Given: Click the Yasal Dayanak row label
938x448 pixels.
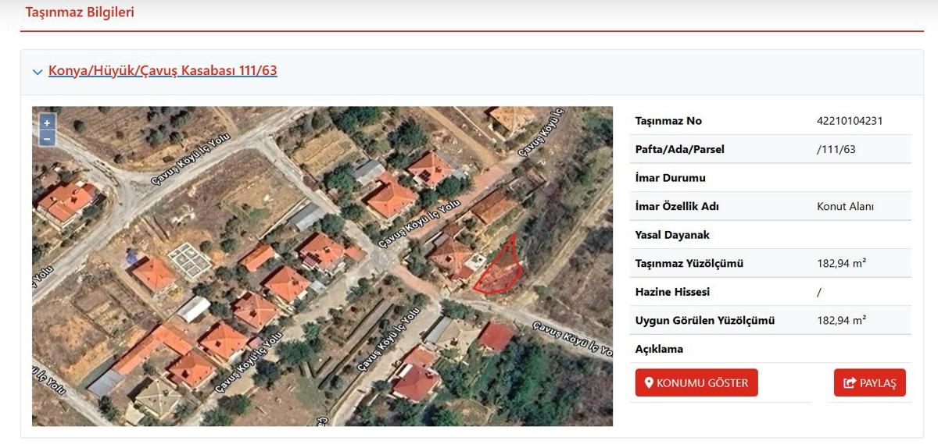Looking at the screenshot, I should tap(672, 235).
